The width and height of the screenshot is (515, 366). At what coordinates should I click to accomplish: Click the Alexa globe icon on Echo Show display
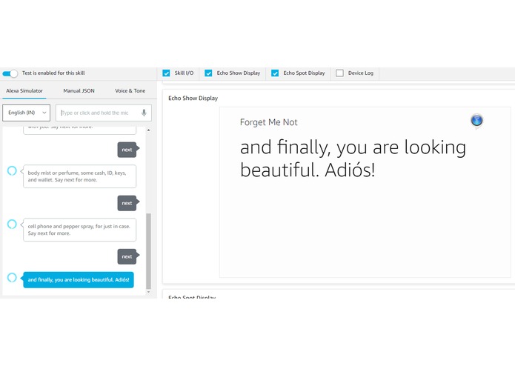(476, 121)
